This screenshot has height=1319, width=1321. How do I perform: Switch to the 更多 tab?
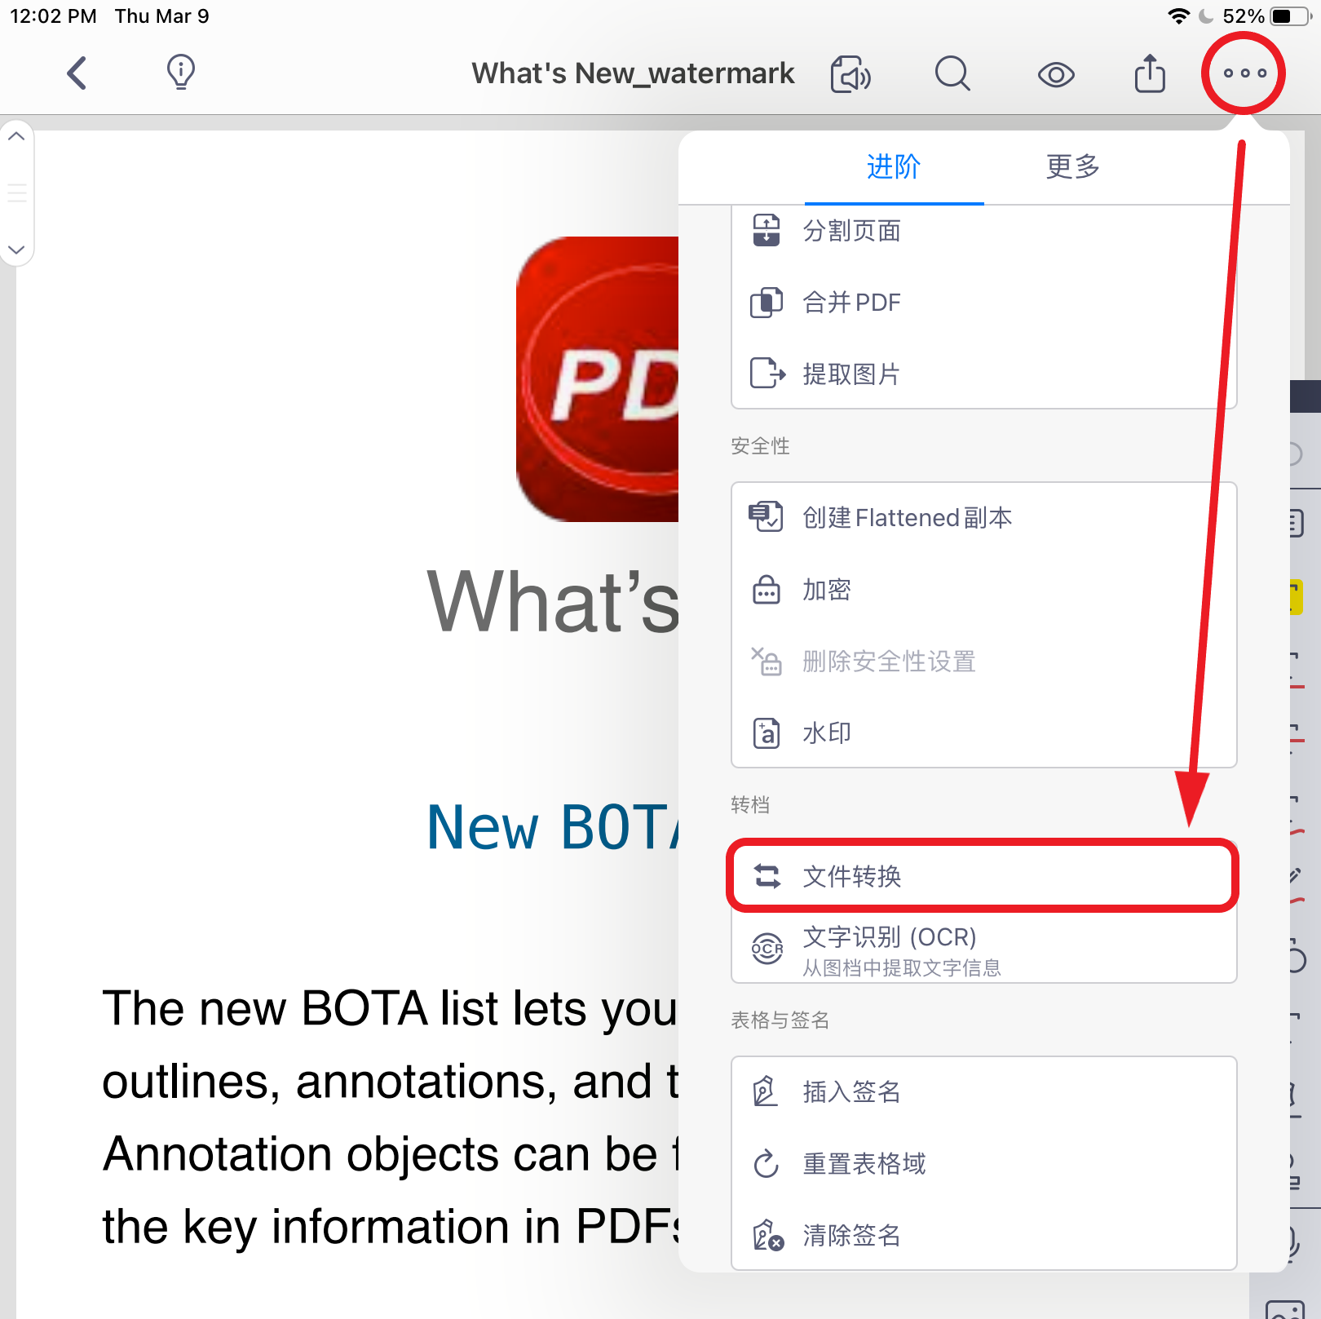pos(1073,166)
